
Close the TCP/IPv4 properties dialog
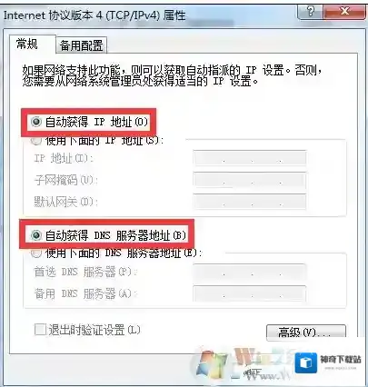[x=344, y=12]
